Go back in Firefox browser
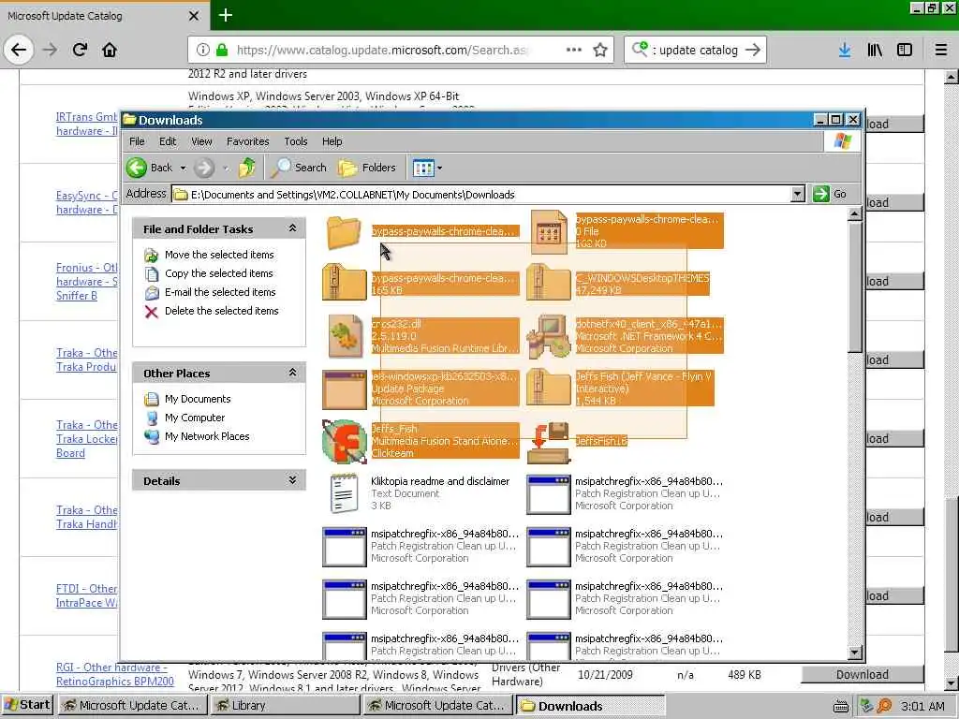Screen dimensions: 959x719 coord(19,50)
